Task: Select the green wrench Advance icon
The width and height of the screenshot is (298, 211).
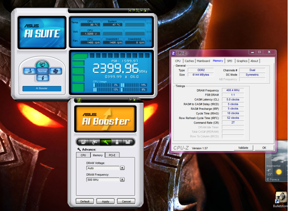Action: click(106, 142)
